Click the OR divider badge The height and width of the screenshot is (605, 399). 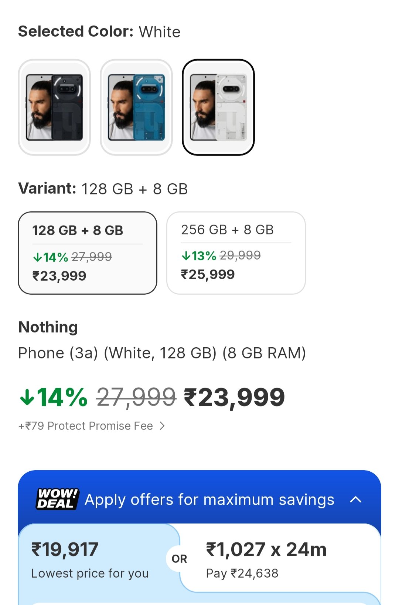(179, 559)
